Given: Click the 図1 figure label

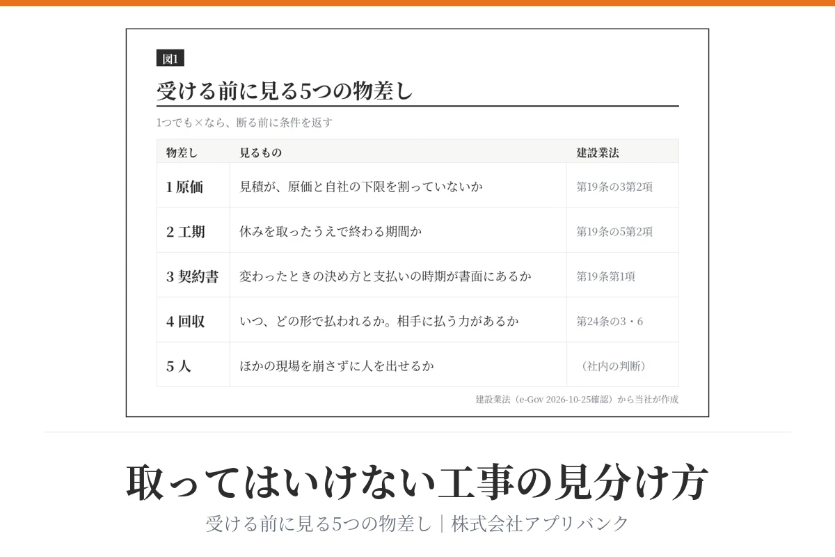Looking at the screenshot, I should pyautogui.click(x=170, y=59).
